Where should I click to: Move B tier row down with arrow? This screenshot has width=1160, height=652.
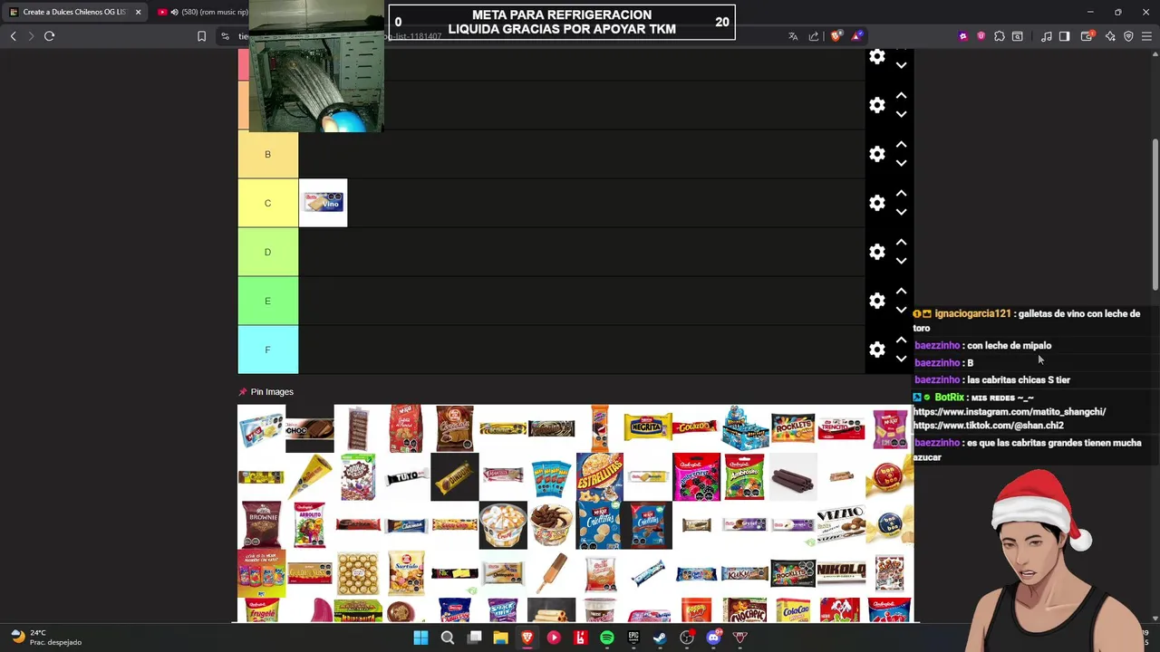pyautogui.click(x=901, y=163)
